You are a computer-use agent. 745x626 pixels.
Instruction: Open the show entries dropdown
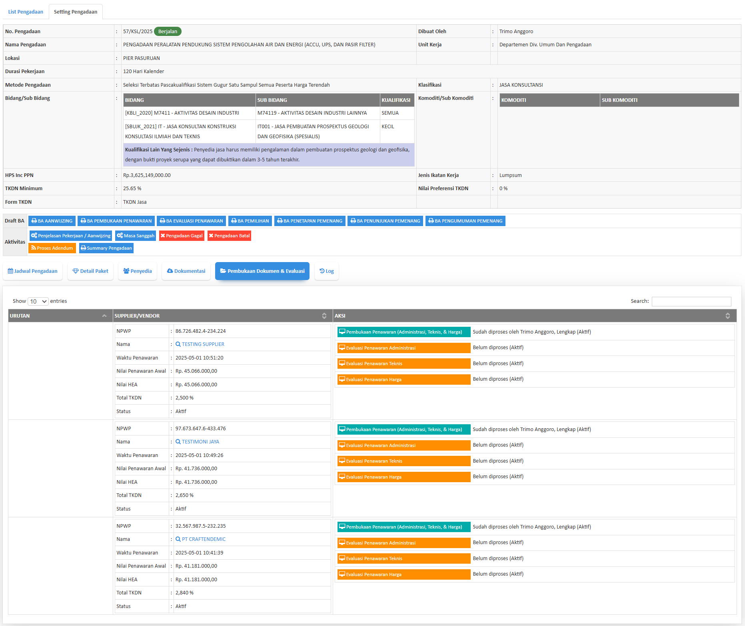[38, 301]
